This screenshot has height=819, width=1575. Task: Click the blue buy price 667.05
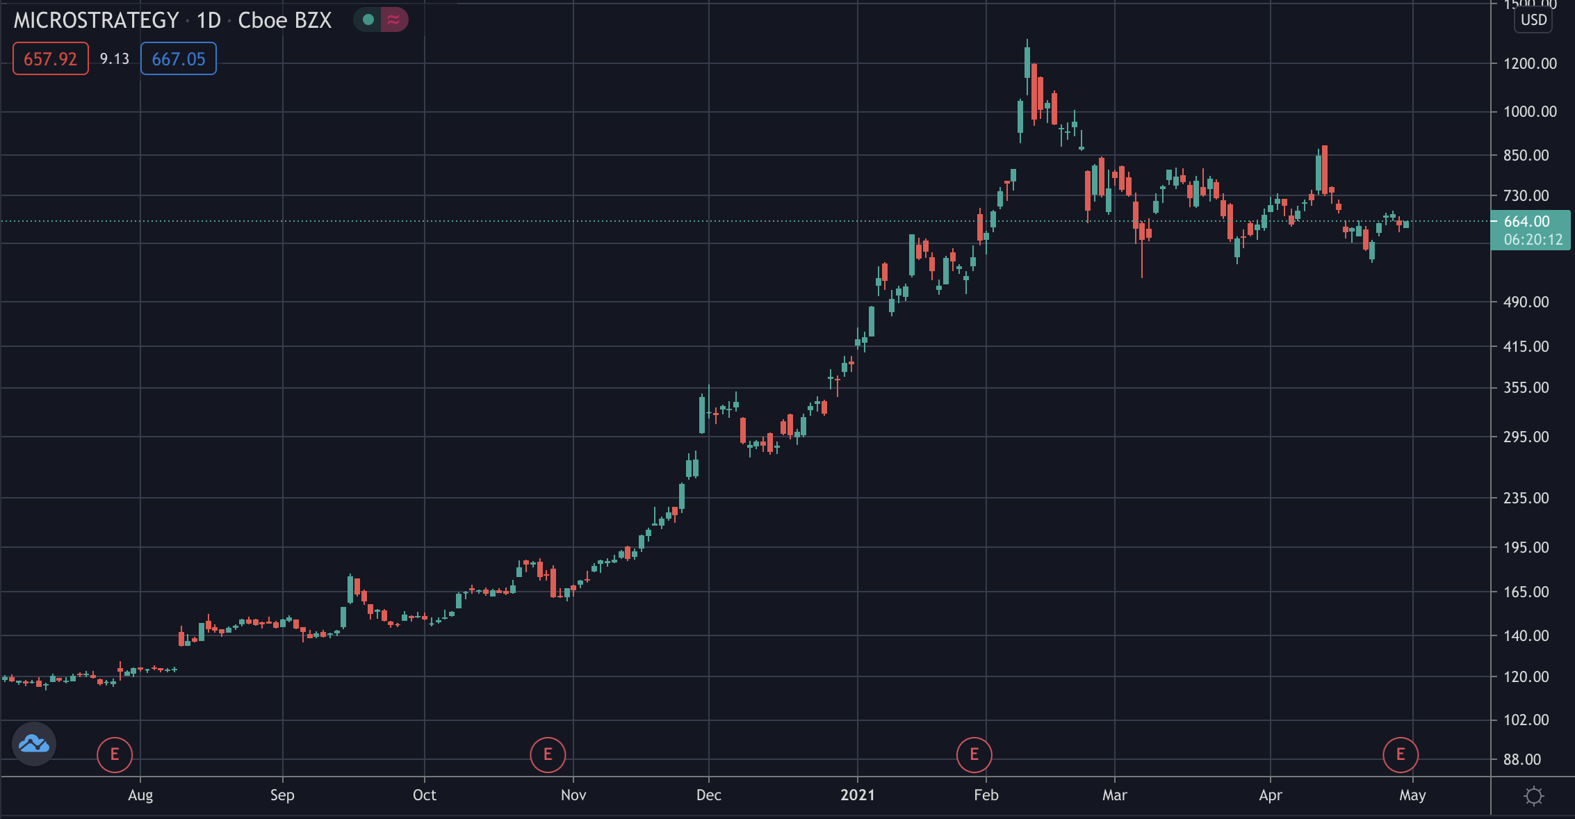click(x=179, y=59)
